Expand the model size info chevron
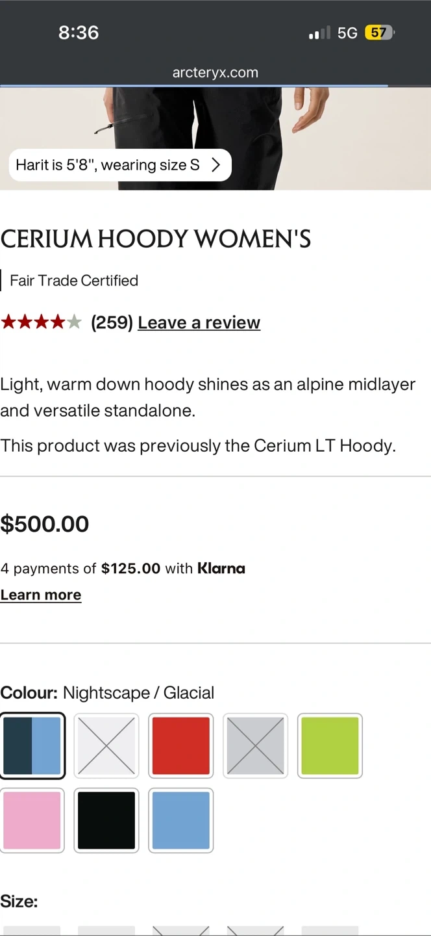The height and width of the screenshot is (936, 431). coord(216,165)
